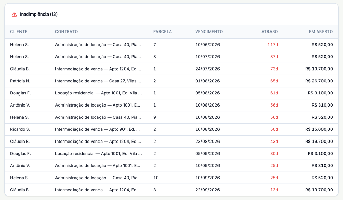The image size is (343, 200).
Task: Click R$ 3.100,00 in the 05/08/2026 row
Action: click(x=320, y=93)
